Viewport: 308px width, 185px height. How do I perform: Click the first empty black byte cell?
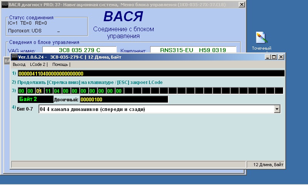(x=128, y=91)
